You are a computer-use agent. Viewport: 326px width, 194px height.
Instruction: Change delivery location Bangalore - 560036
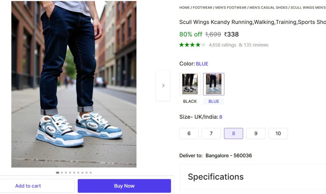228,156
